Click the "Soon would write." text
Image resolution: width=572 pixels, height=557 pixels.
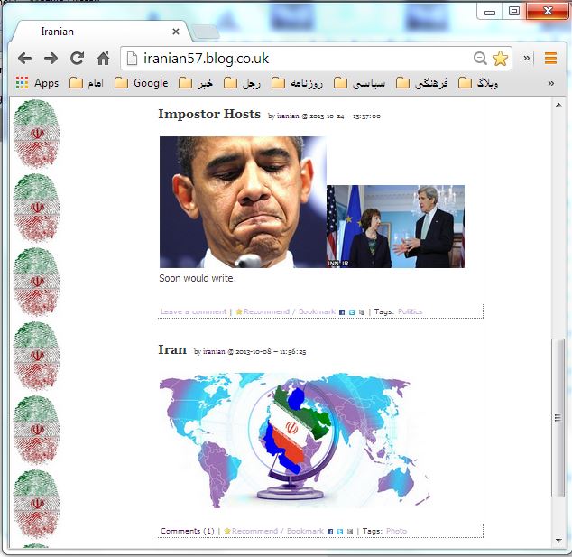coord(198,278)
